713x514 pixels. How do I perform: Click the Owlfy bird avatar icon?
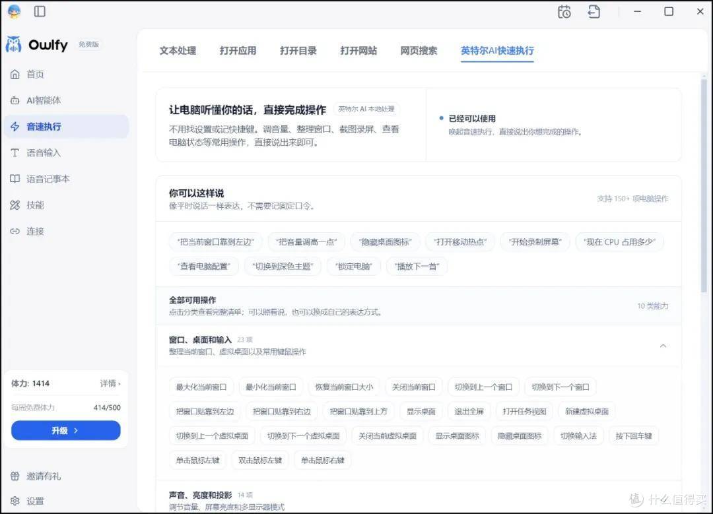14,11
